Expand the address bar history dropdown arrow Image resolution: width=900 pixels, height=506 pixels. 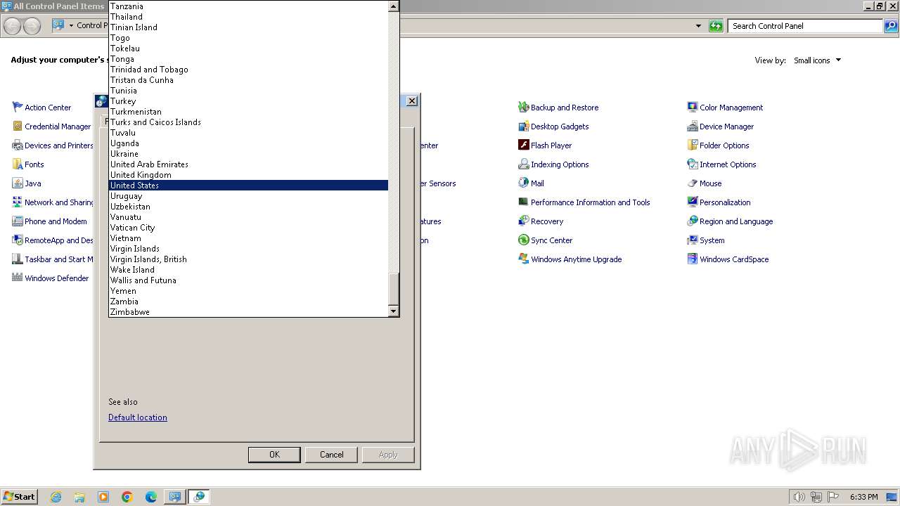698,26
